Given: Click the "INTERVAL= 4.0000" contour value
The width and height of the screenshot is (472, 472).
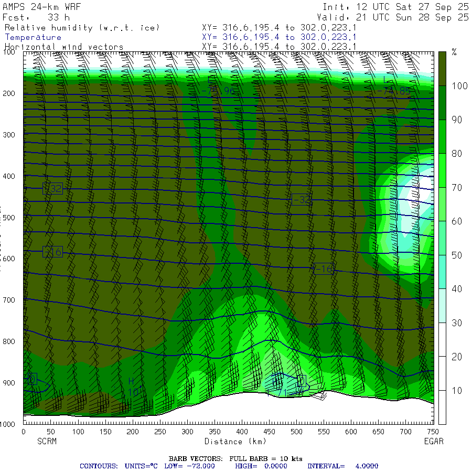Looking at the screenshot, I should pyautogui.click(x=343, y=466).
